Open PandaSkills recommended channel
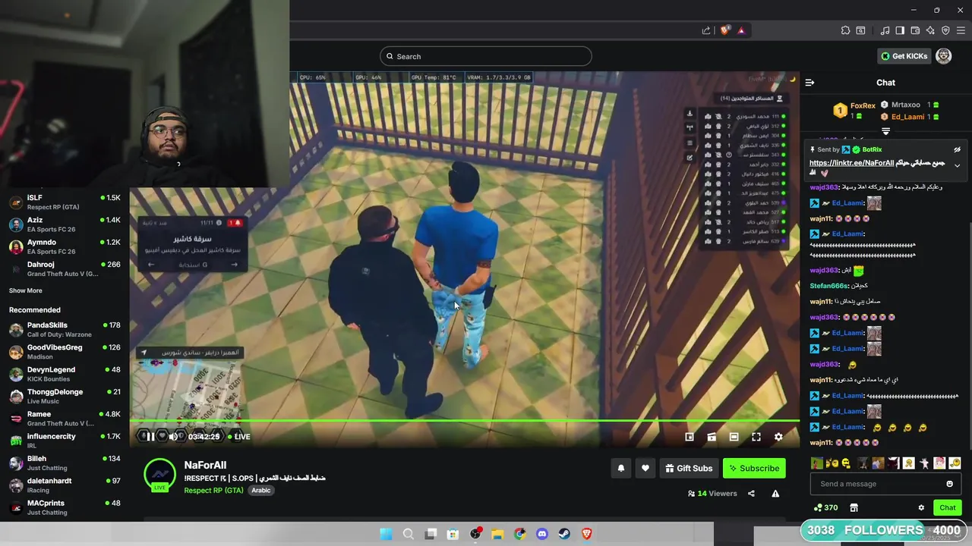The width and height of the screenshot is (972, 546). [x=65, y=329]
